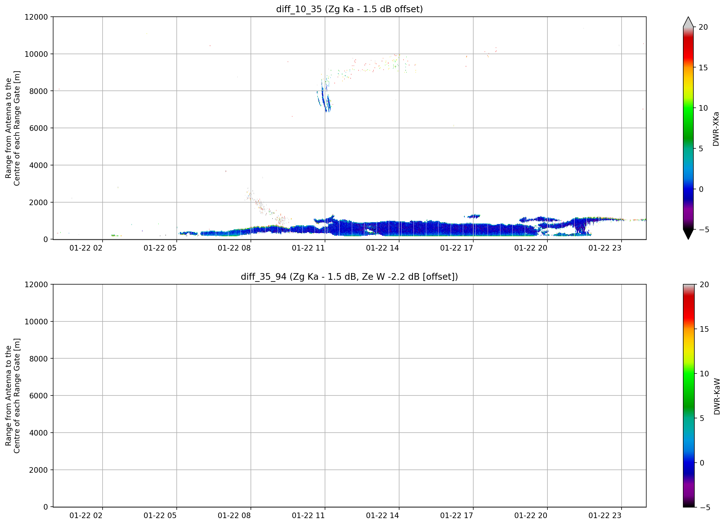
Task: Select the "DWR-KaW" colorbar label
Action: pos(717,397)
